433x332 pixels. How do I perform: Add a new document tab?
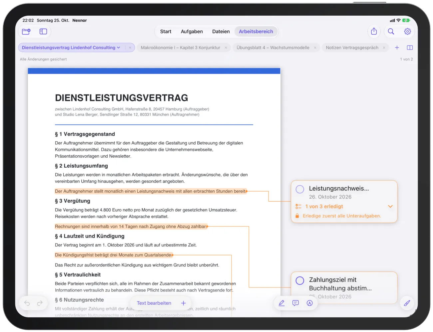(397, 48)
